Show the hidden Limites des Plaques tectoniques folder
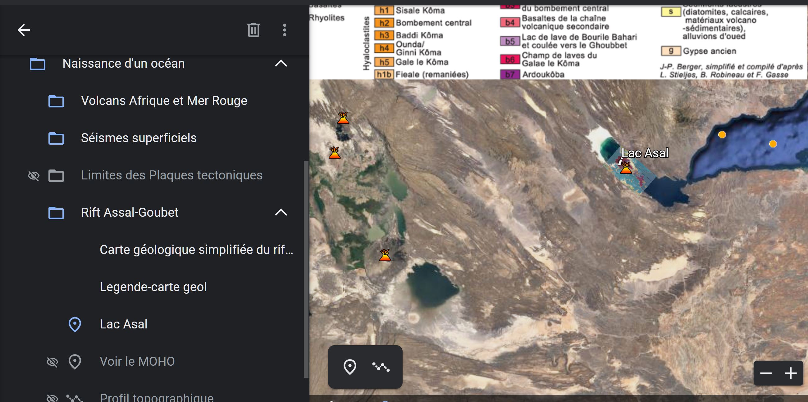Screen dimensions: 808x402 click(x=34, y=175)
